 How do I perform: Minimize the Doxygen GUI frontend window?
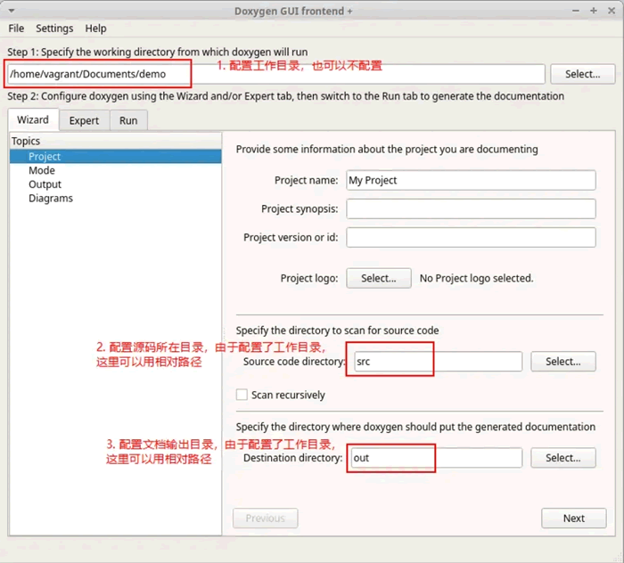click(x=576, y=11)
